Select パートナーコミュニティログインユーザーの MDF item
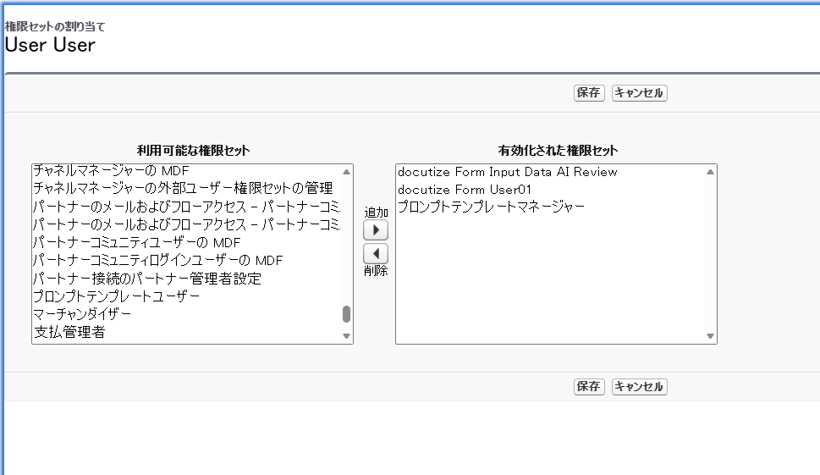Screen dimensions: 820x475 click(187, 261)
